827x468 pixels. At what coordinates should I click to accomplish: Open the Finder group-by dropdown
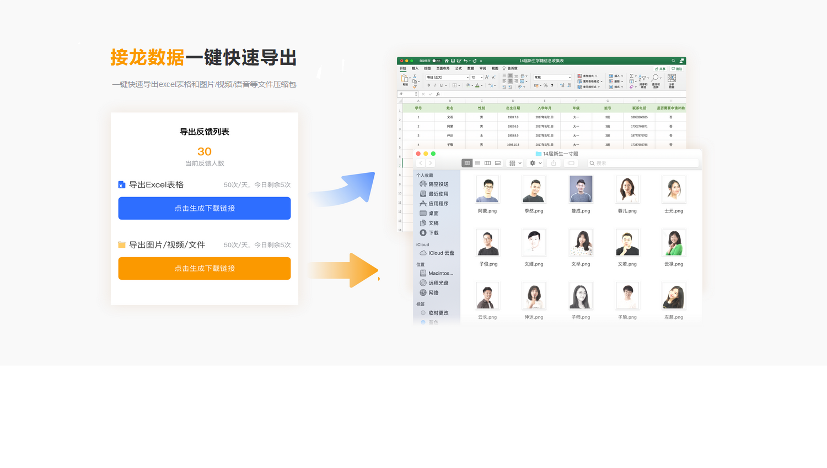pos(515,163)
